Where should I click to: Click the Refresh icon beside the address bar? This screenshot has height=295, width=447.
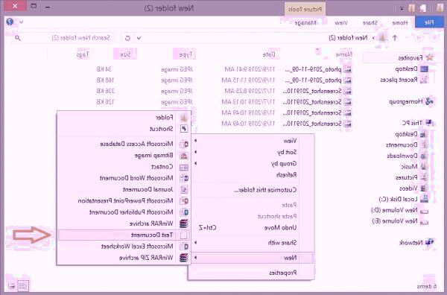[x=127, y=38]
